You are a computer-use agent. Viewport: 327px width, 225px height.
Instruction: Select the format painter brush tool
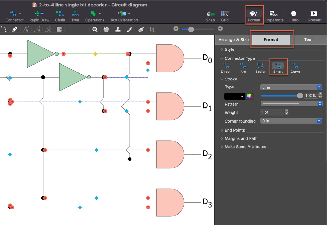[141, 30]
